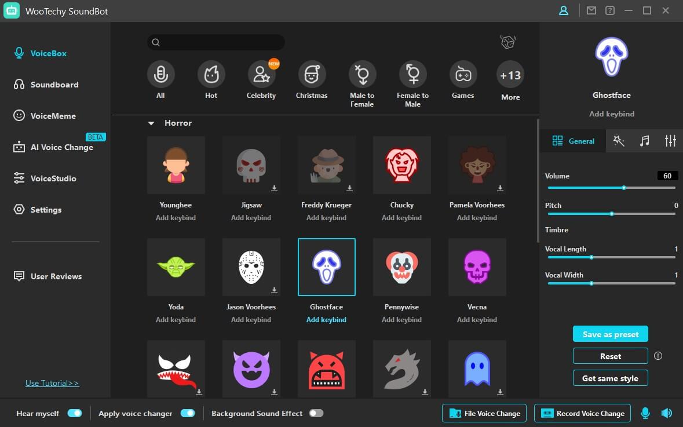Image resolution: width=683 pixels, height=427 pixels.
Task: Click the microphone icon in bottom bar
Action: (x=645, y=413)
